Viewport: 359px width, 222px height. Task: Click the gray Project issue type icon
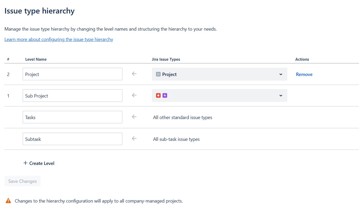click(x=158, y=74)
